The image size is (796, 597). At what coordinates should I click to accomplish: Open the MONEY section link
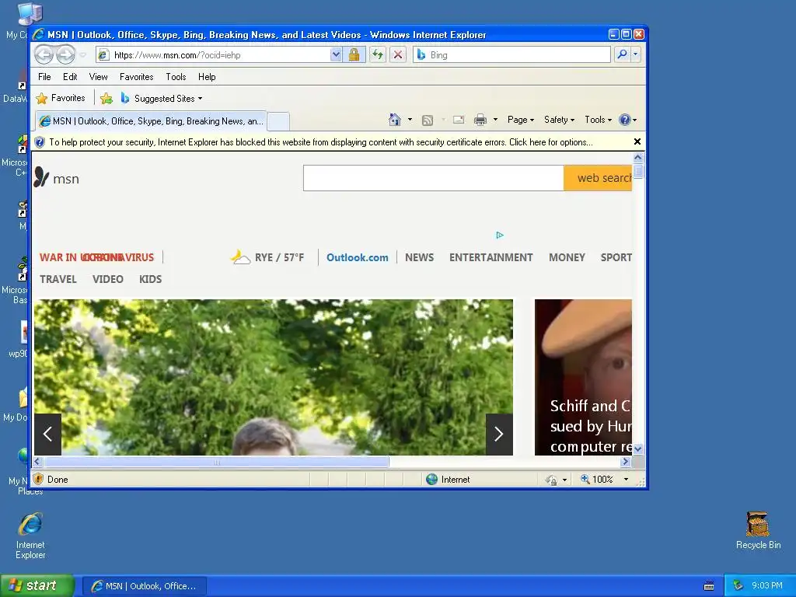click(x=567, y=257)
